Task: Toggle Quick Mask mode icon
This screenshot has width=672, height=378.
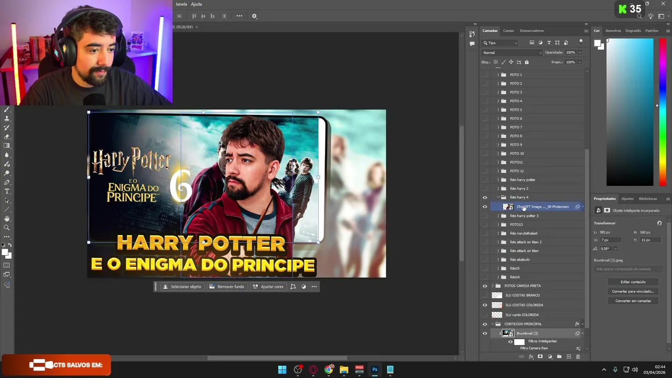Action: pyautogui.click(x=7, y=265)
